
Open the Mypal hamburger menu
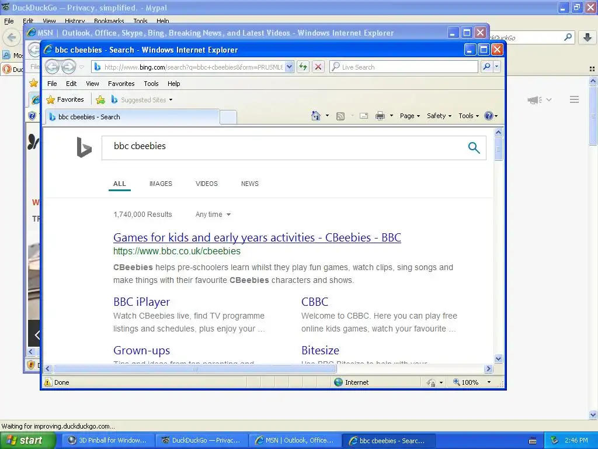coord(575,99)
